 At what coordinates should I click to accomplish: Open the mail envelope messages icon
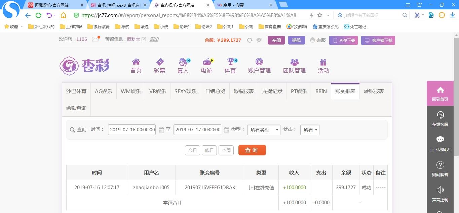click(x=95, y=39)
